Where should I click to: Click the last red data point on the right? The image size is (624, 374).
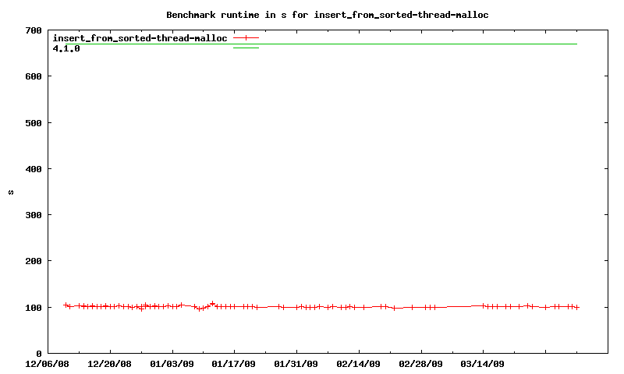pos(577,308)
